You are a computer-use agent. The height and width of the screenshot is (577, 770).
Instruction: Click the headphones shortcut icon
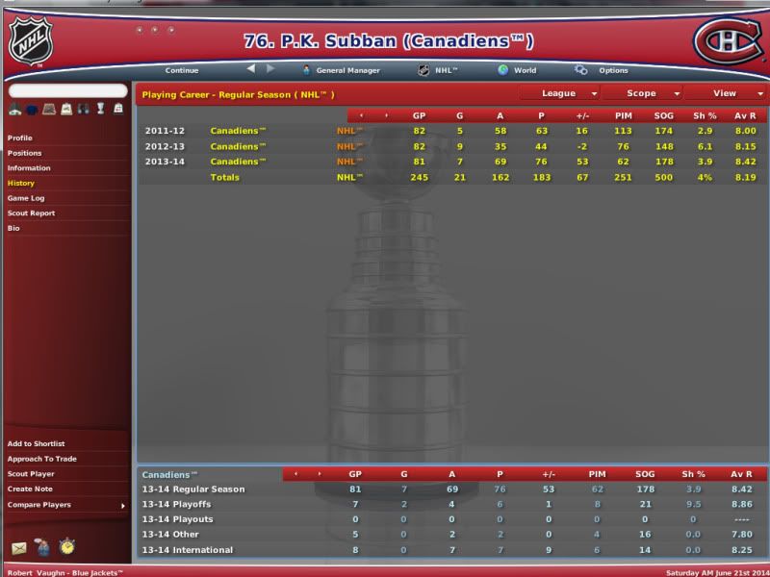84,109
